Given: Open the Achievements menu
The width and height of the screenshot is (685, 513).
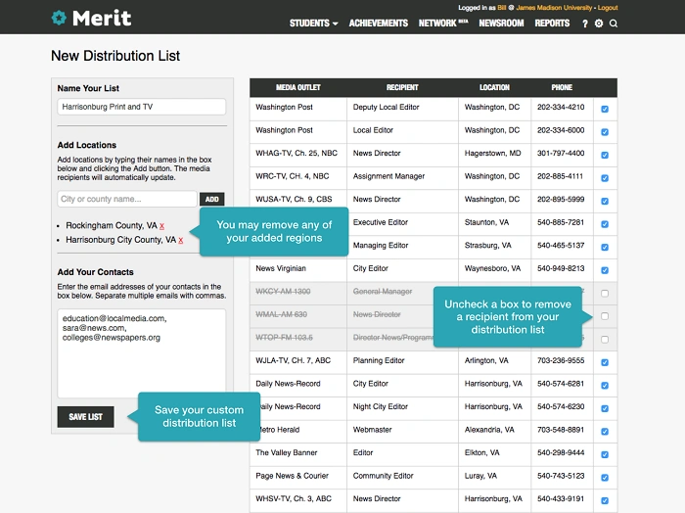Looking at the screenshot, I should pyautogui.click(x=379, y=23).
